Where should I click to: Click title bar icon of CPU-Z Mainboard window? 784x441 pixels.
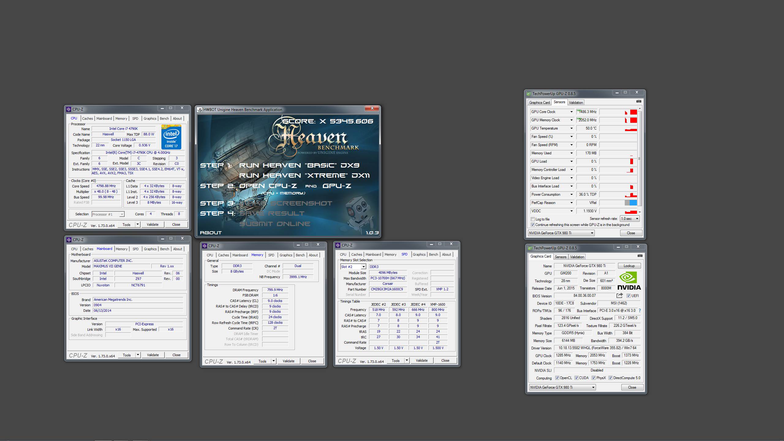coord(69,239)
